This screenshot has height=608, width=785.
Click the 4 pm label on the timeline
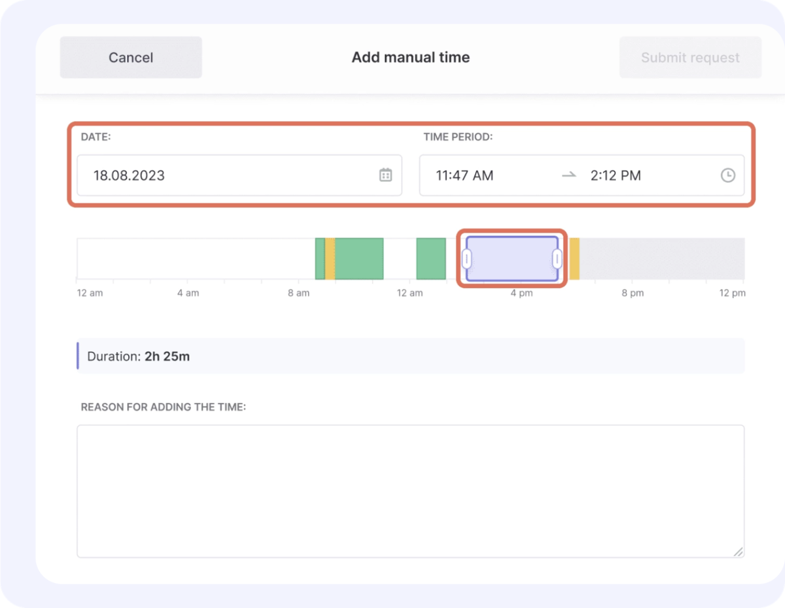521,293
